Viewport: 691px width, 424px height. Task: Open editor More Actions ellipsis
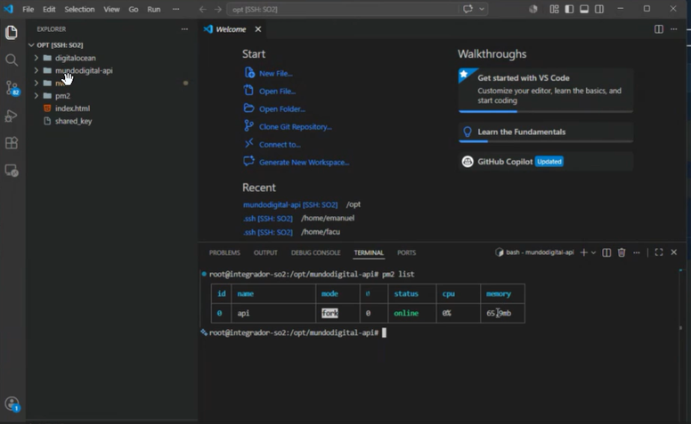[674, 29]
